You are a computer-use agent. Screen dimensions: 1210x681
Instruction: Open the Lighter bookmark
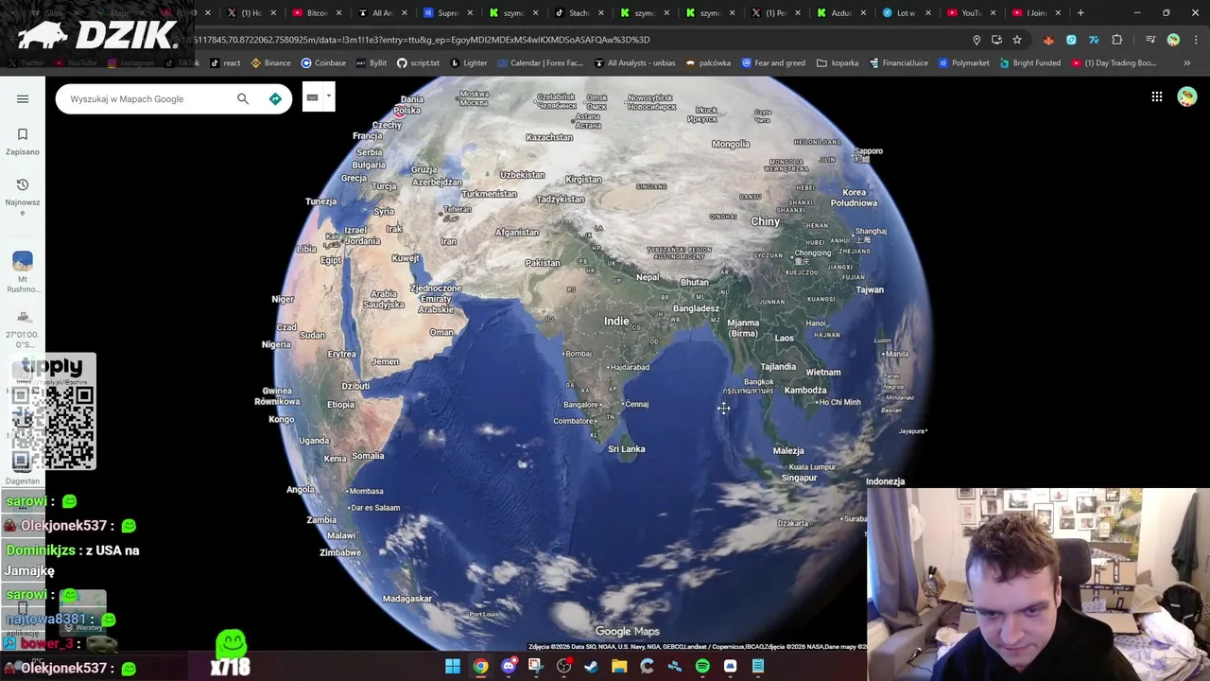[469, 63]
